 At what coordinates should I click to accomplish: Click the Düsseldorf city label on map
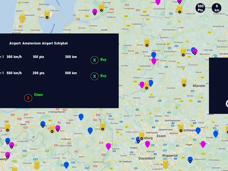coord(146,158)
